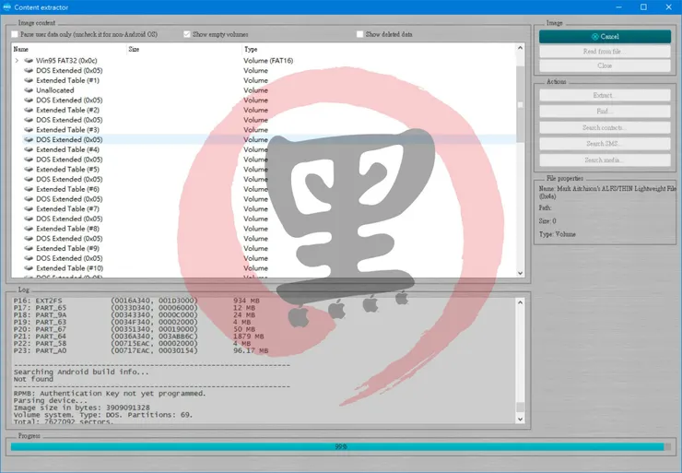Click drive icon of Extended Table (#2)
The image size is (682, 473).
[29, 110]
